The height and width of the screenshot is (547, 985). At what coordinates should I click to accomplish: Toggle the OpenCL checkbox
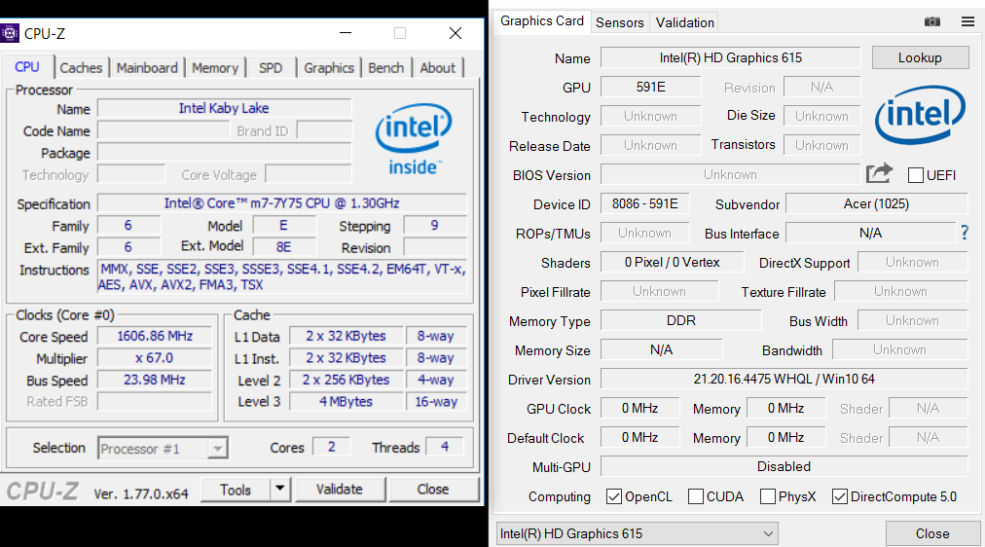pos(614,496)
